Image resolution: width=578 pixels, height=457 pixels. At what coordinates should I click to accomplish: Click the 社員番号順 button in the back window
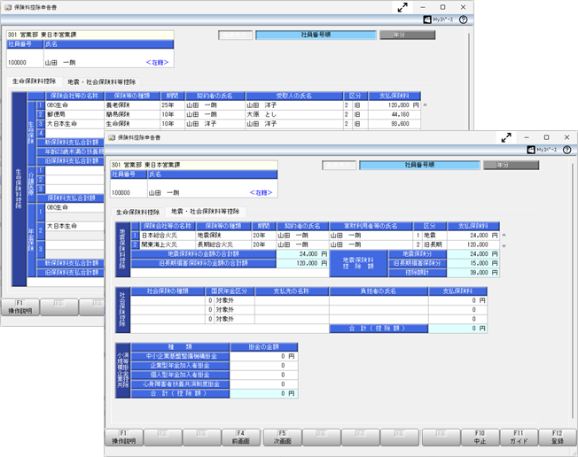(316, 35)
